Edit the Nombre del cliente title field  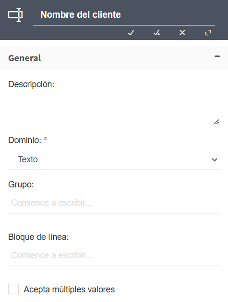pos(124,15)
